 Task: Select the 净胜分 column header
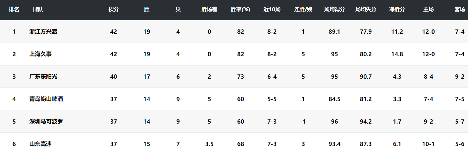pyautogui.click(x=397, y=10)
